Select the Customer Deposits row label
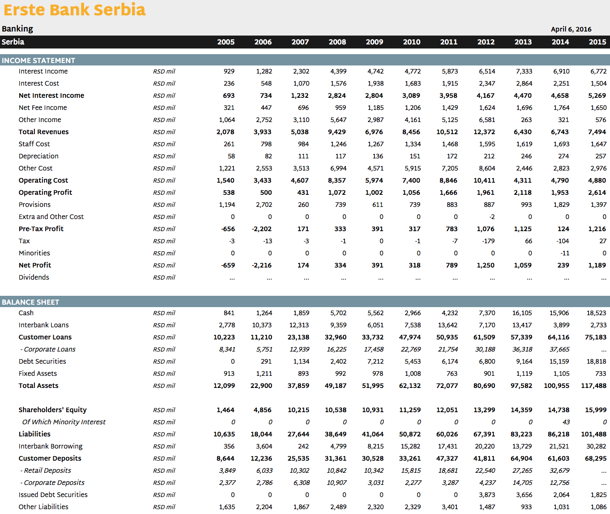Image resolution: width=610 pixels, height=514 pixels. (x=50, y=459)
